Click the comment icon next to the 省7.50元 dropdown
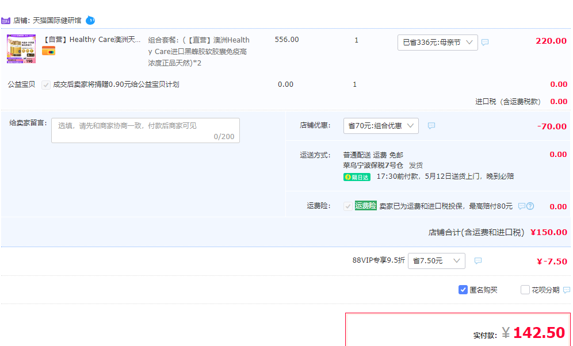Screen dimensions: 573x346 [478, 260]
